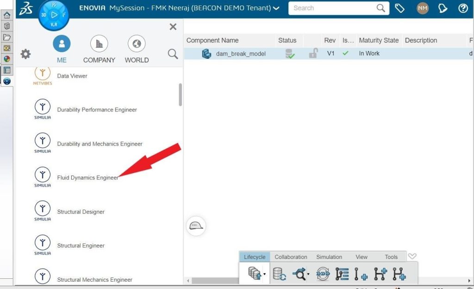Click the V1 revision cell
The height and width of the screenshot is (289, 474).
[x=331, y=54]
